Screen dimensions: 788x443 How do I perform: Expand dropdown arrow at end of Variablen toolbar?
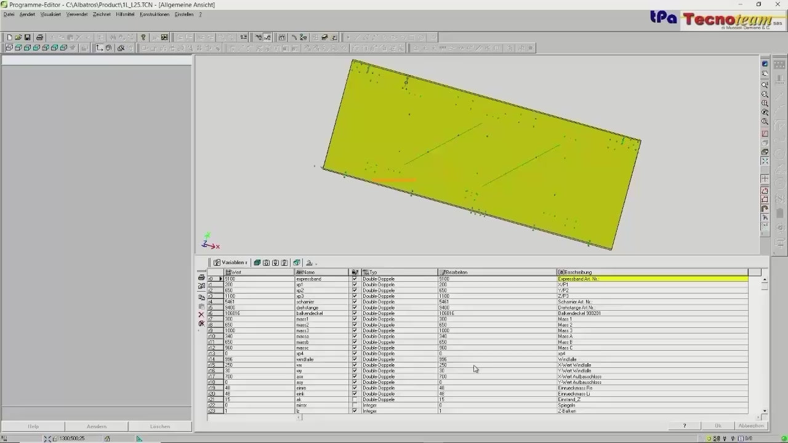(x=316, y=263)
